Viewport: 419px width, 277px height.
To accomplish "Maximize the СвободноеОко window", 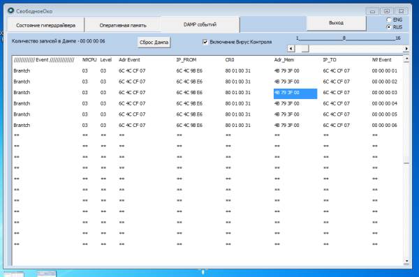I will [x=387, y=11].
